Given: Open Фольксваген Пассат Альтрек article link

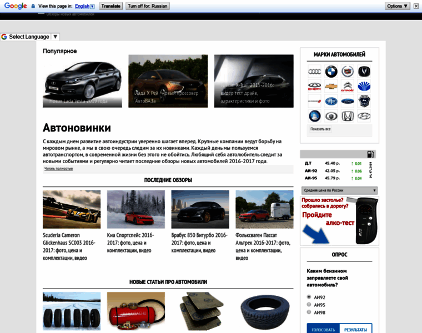Looking at the screenshot, I should pyautogui.click(x=263, y=246).
